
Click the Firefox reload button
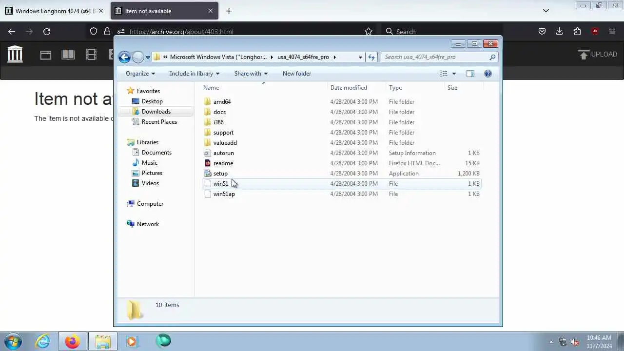click(x=47, y=32)
